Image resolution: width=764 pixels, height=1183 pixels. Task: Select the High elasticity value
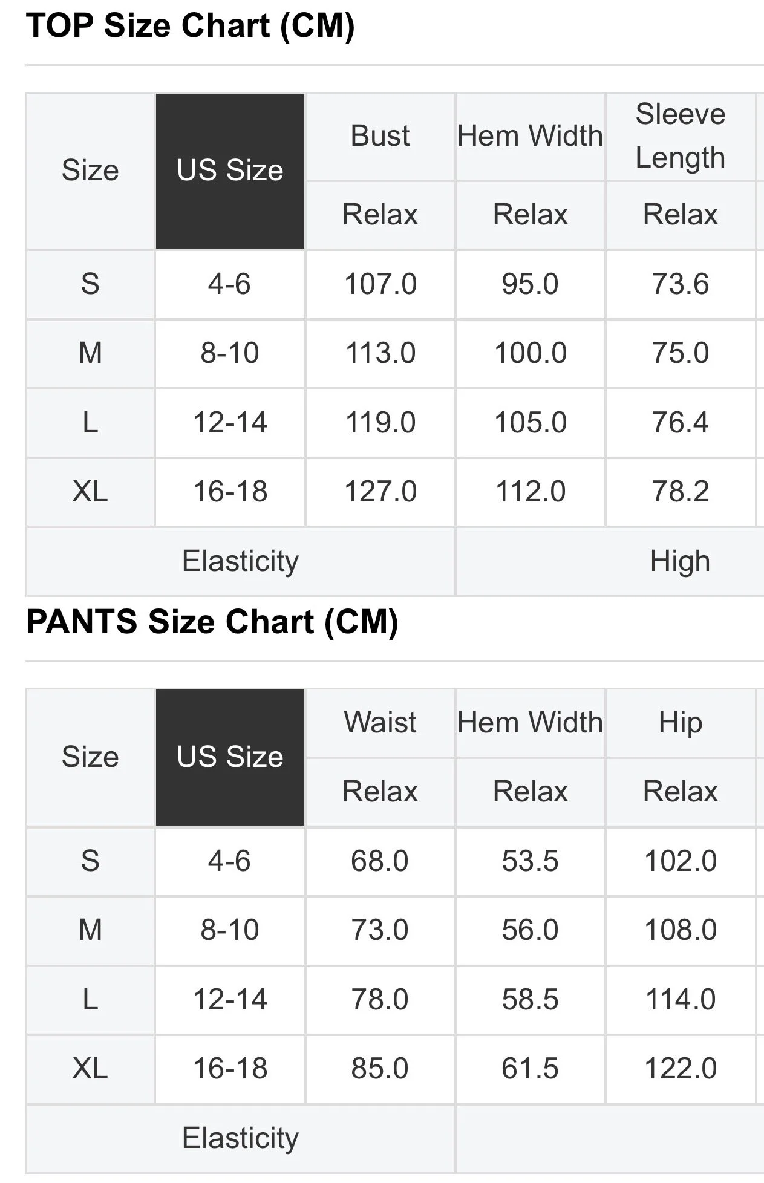tap(680, 561)
